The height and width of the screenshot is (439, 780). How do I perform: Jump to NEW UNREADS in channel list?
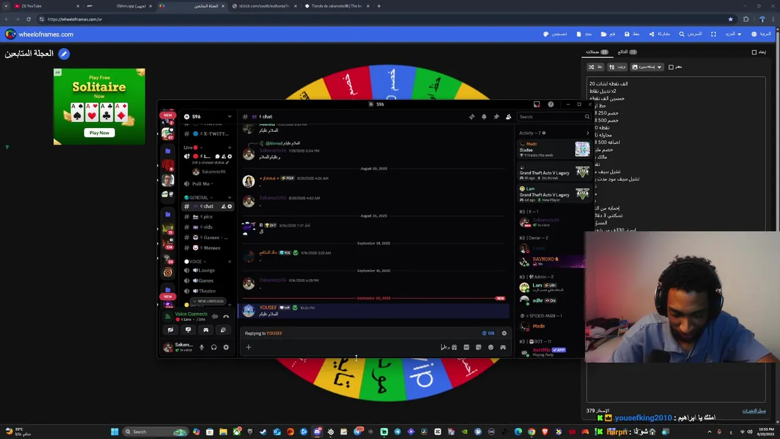(208, 301)
